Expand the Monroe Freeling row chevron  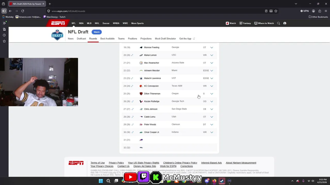(212, 47)
